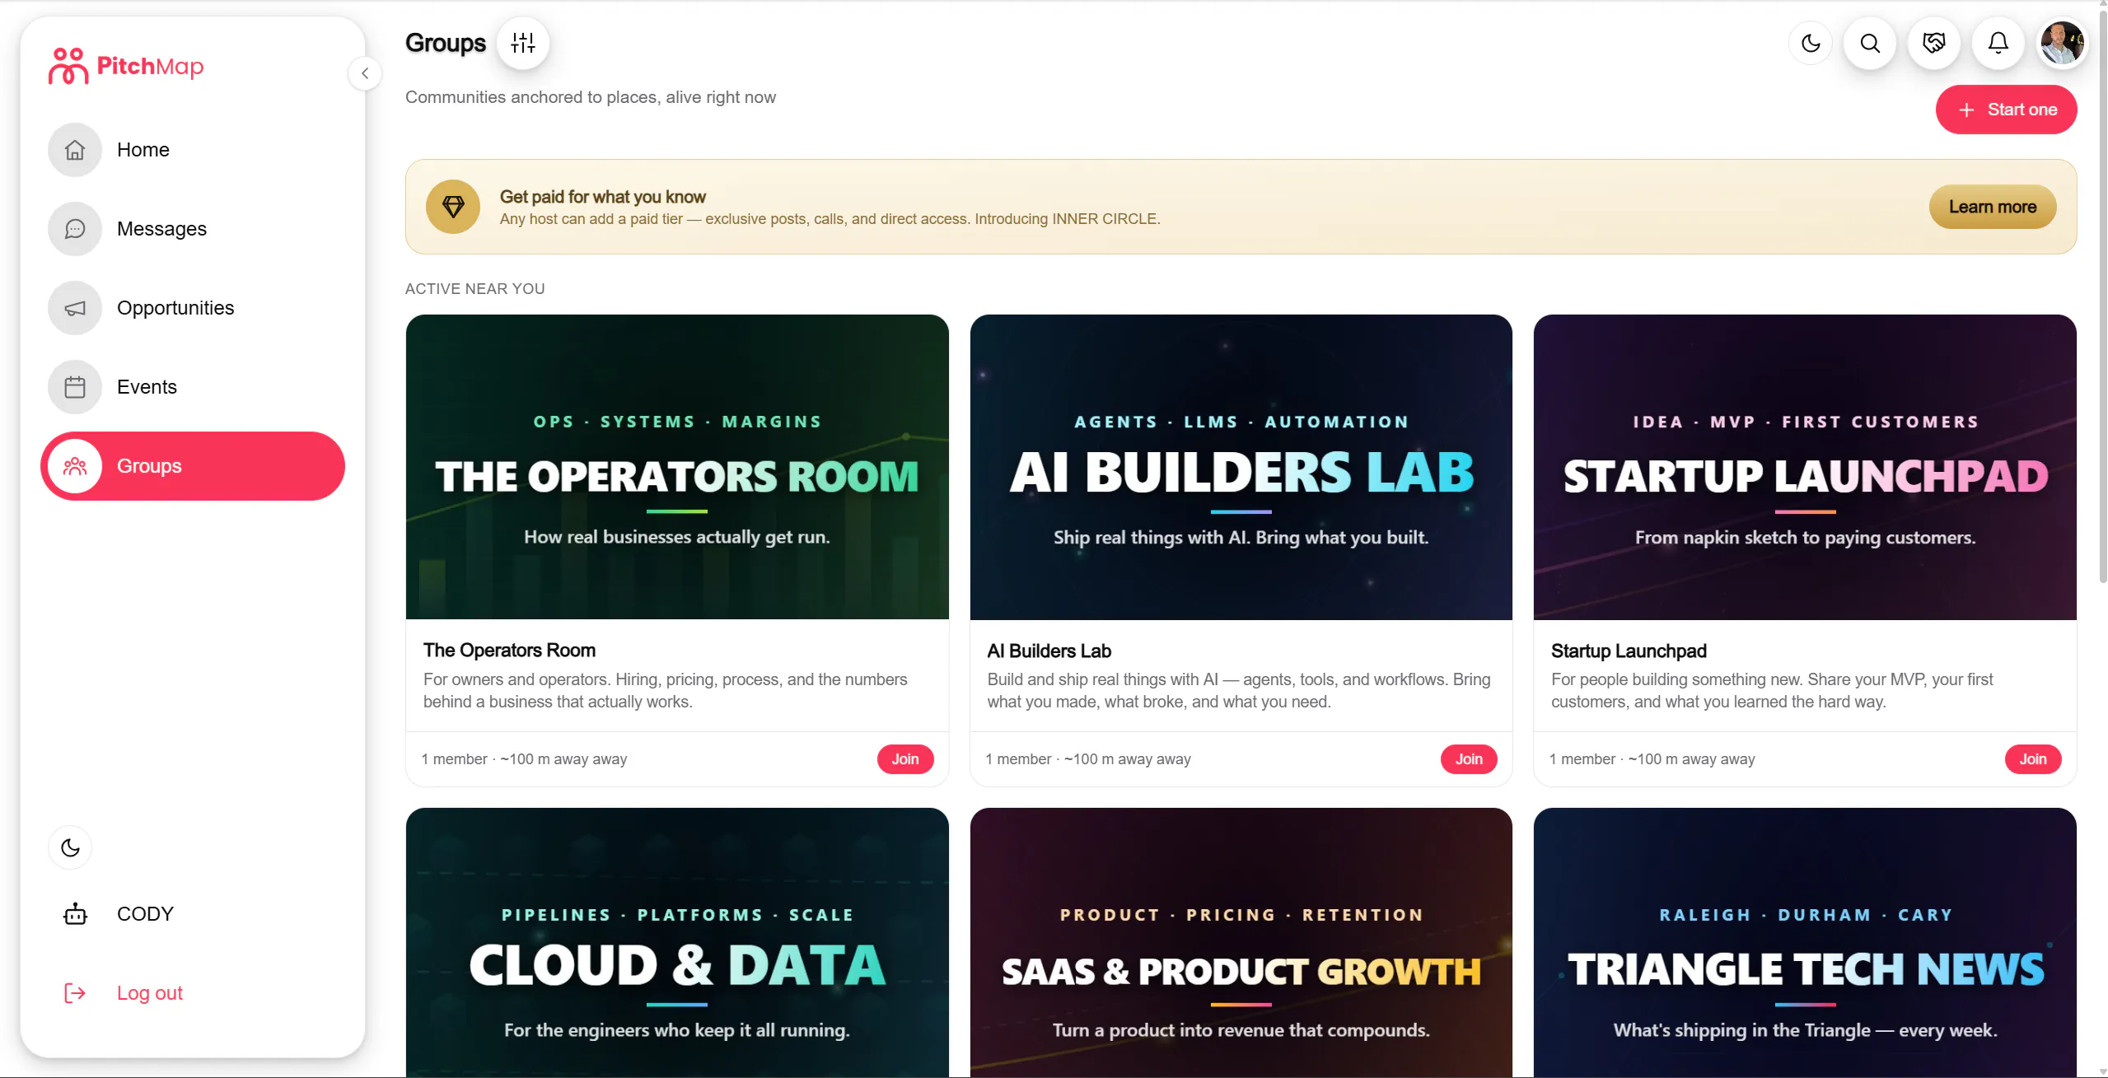Click the AI Builders Lab description text
Viewport: 2108px width, 1078px height.
click(1239, 690)
